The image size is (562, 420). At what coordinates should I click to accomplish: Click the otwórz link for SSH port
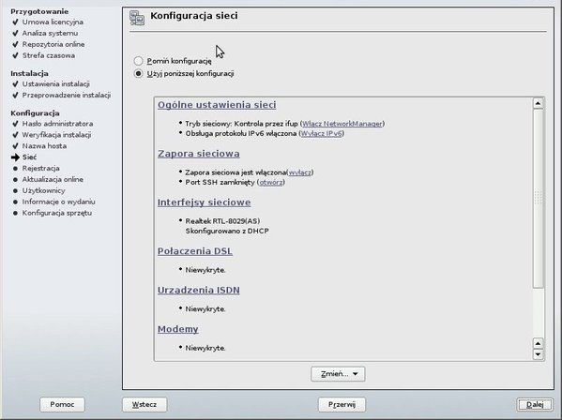(x=271, y=182)
